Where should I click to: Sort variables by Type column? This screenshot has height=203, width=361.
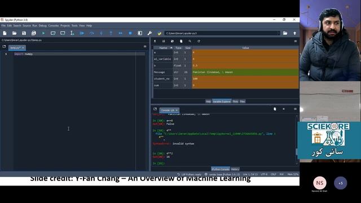[178, 48]
